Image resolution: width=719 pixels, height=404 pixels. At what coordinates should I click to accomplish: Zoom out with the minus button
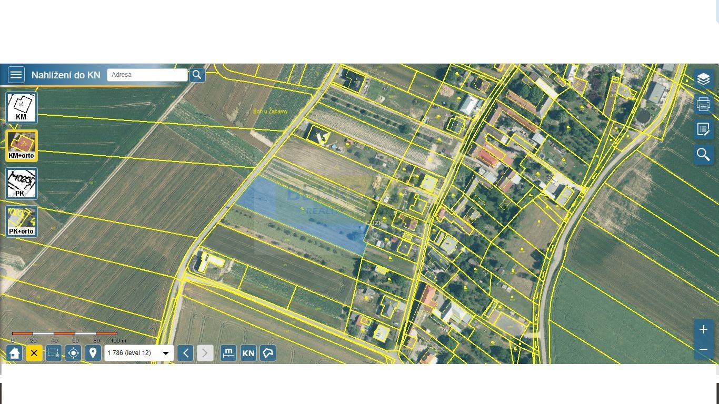coord(703,349)
